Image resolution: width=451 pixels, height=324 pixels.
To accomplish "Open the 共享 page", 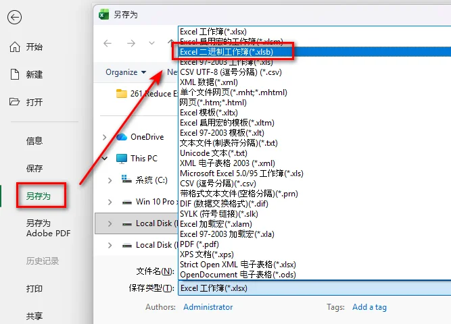I will [34, 316].
